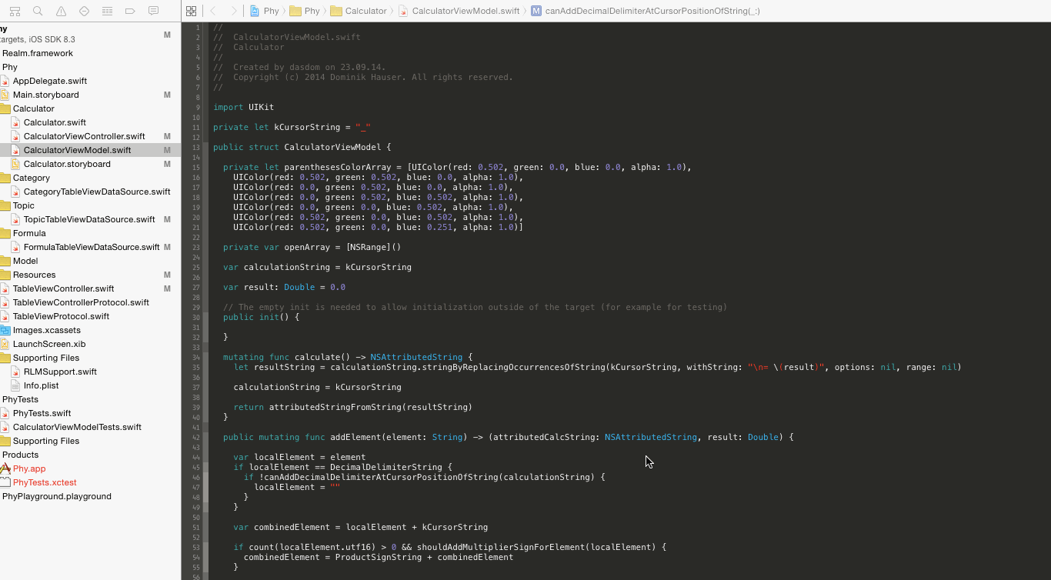
Task: Open the find navigator magnifier icon
Action: (x=38, y=11)
